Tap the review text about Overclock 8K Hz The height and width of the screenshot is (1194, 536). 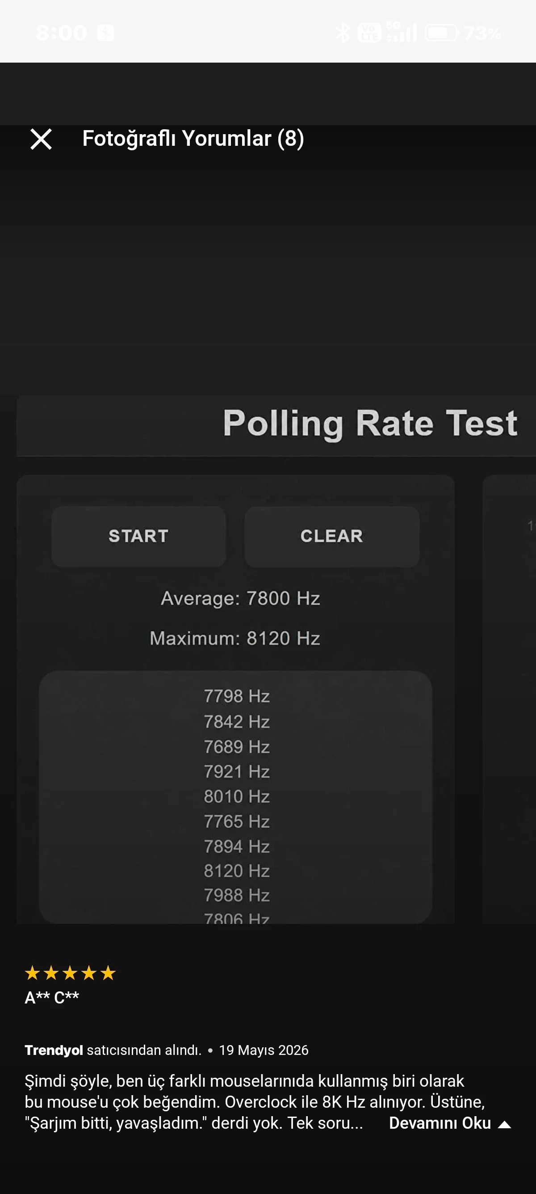[255, 1102]
